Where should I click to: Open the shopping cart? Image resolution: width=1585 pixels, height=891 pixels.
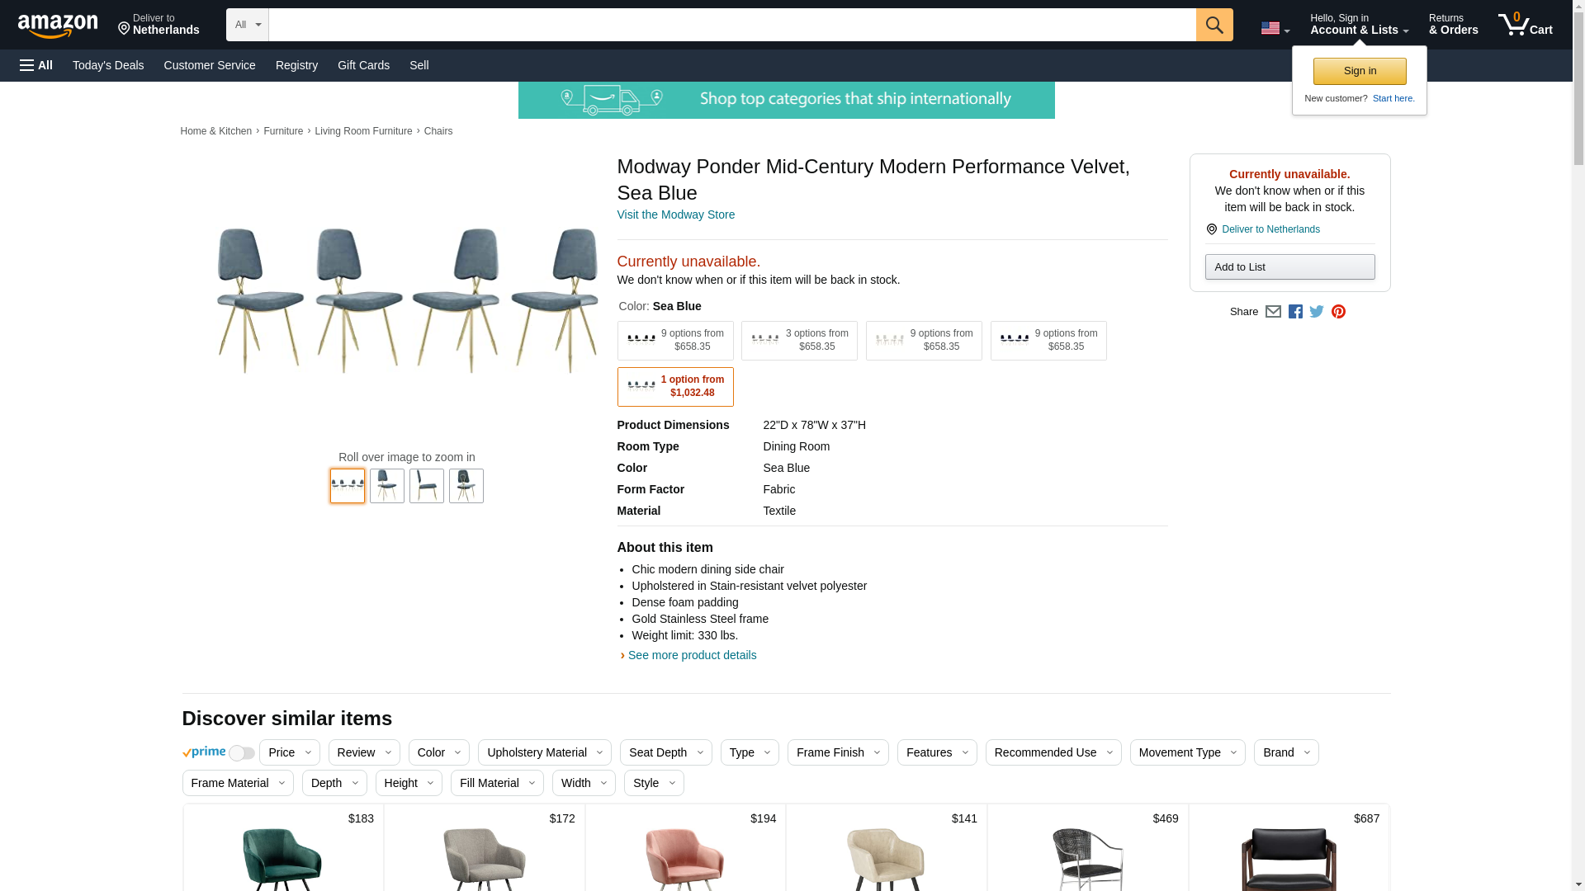(x=1525, y=25)
